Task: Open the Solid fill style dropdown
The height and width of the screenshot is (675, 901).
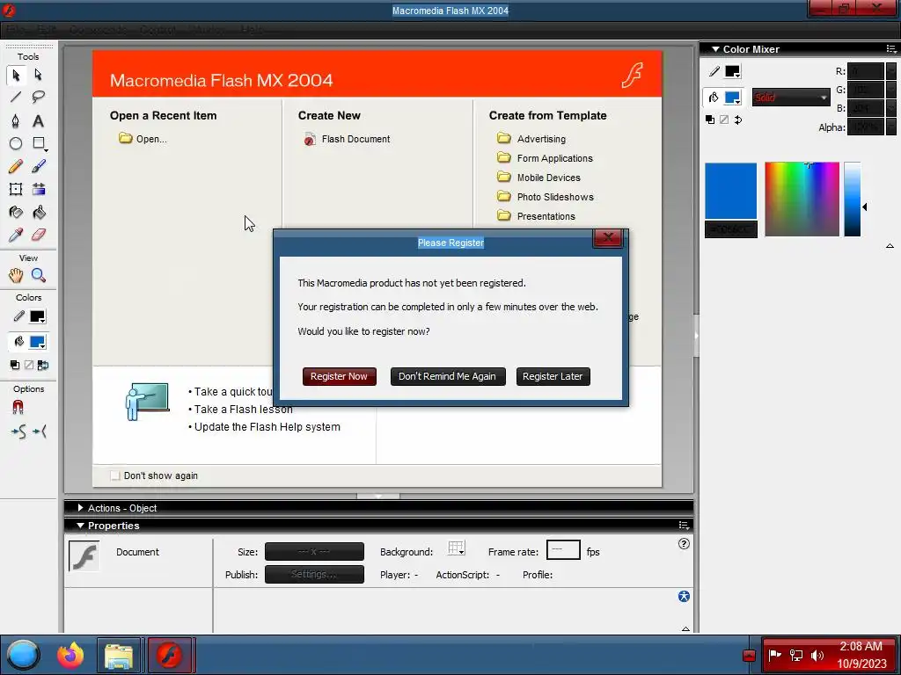Action: coord(791,98)
